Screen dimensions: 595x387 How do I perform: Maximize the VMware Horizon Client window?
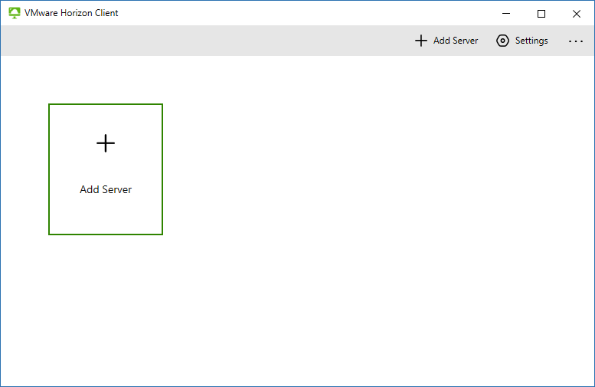[x=541, y=14]
